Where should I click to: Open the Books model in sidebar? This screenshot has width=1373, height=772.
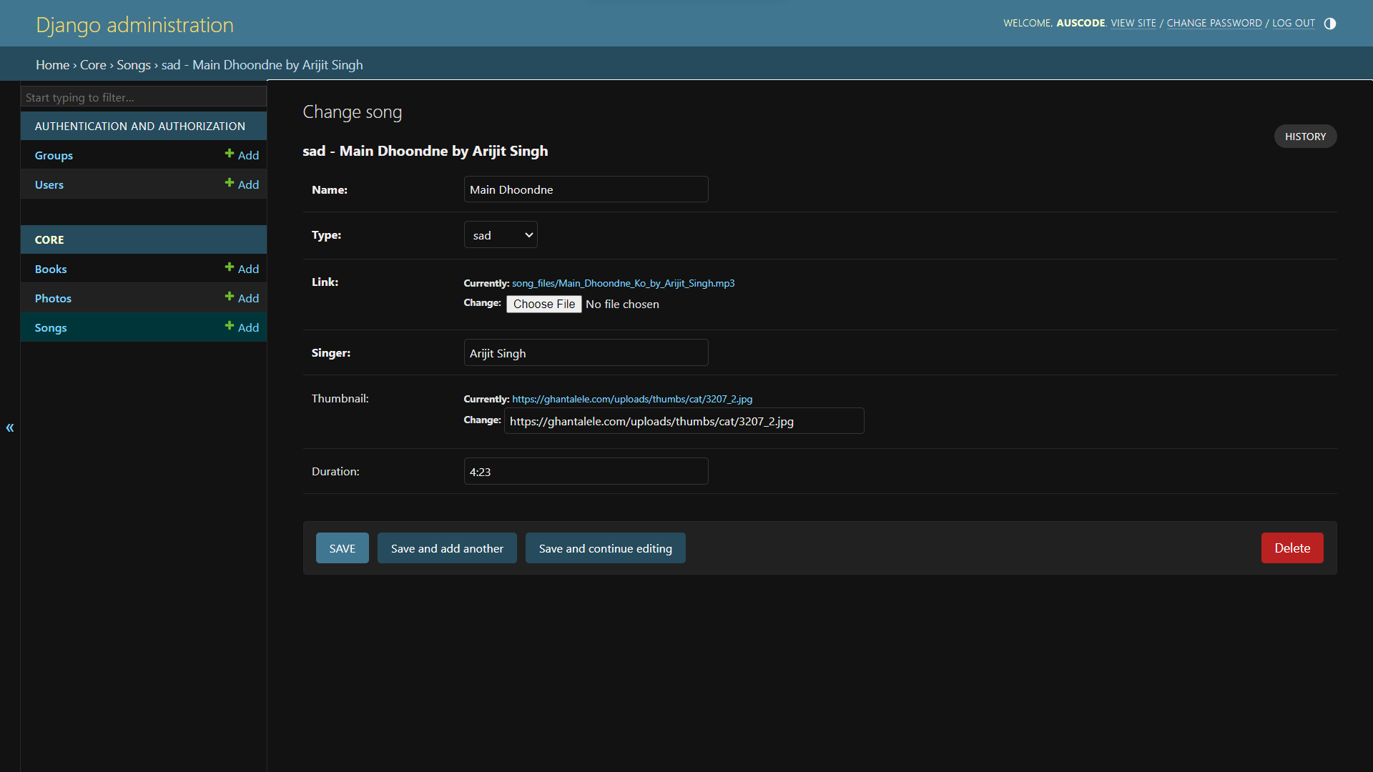pos(51,269)
